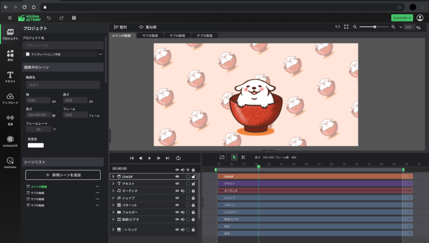Zoom in with the plus magnifier
This screenshot has width=429, height=243.
(x=393, y=27)
